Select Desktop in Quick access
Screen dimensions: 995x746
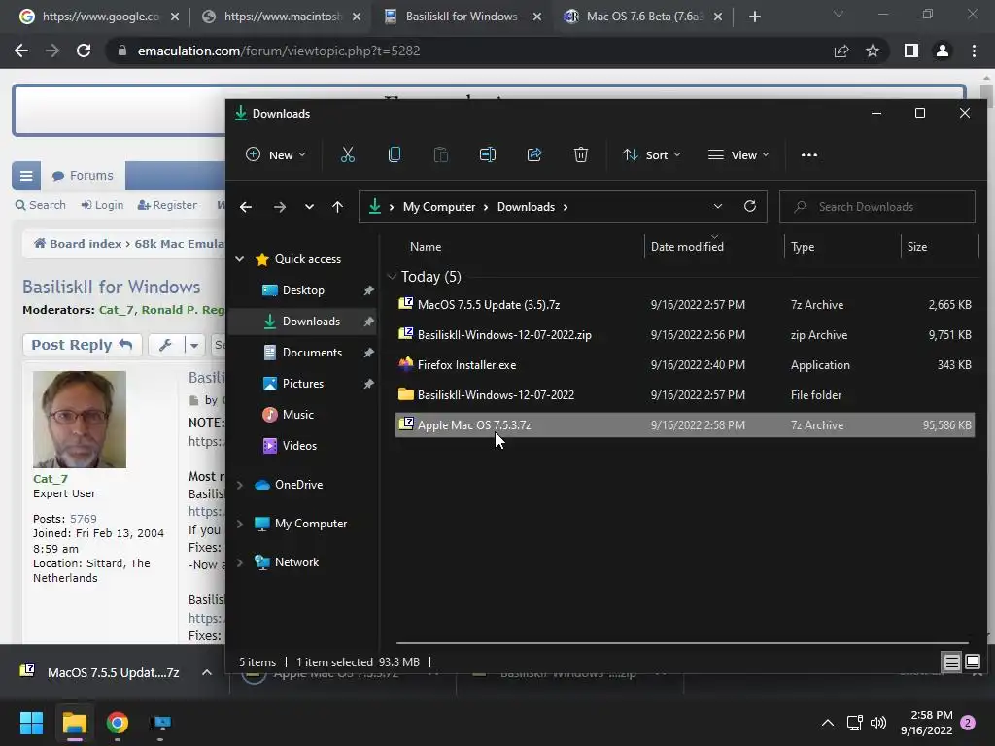click(x=303, y=290)
